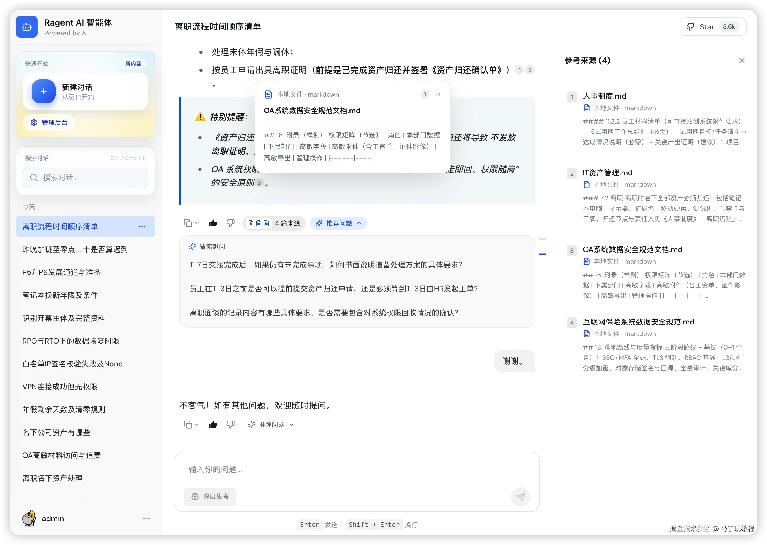Focus the 搜索对话 search field
Screen dimensions: 767x545
85,177
